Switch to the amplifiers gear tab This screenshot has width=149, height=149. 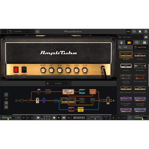(x=129, y=42)
